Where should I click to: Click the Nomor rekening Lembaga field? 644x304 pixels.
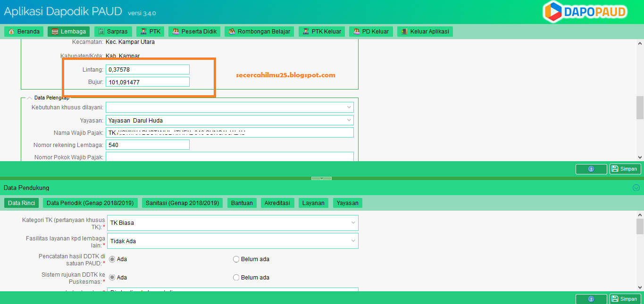(x=148, y=145)
